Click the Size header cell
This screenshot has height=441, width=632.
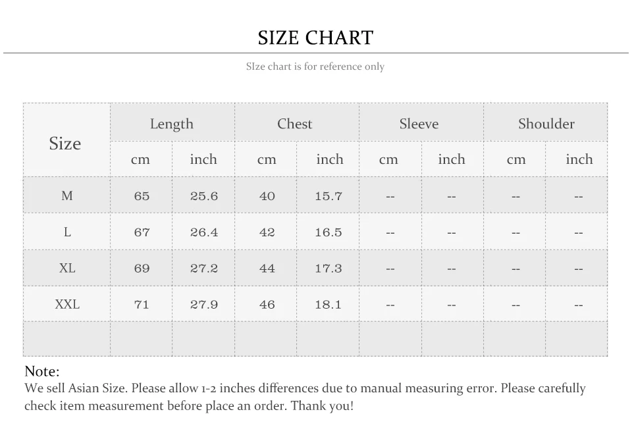click(x=65, y=143)
